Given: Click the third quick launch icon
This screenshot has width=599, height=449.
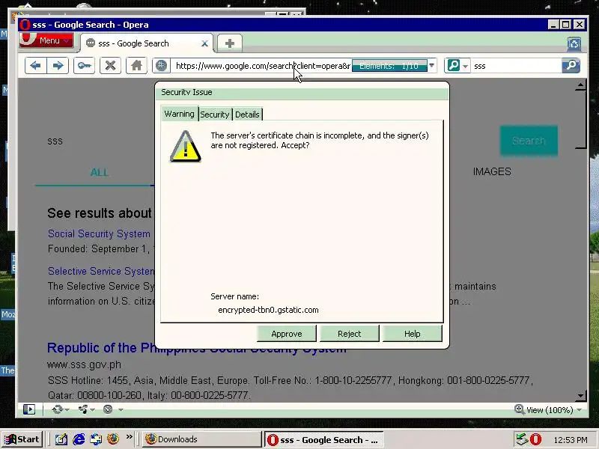Looking at the screenshot, I should [x=96, y=439].
